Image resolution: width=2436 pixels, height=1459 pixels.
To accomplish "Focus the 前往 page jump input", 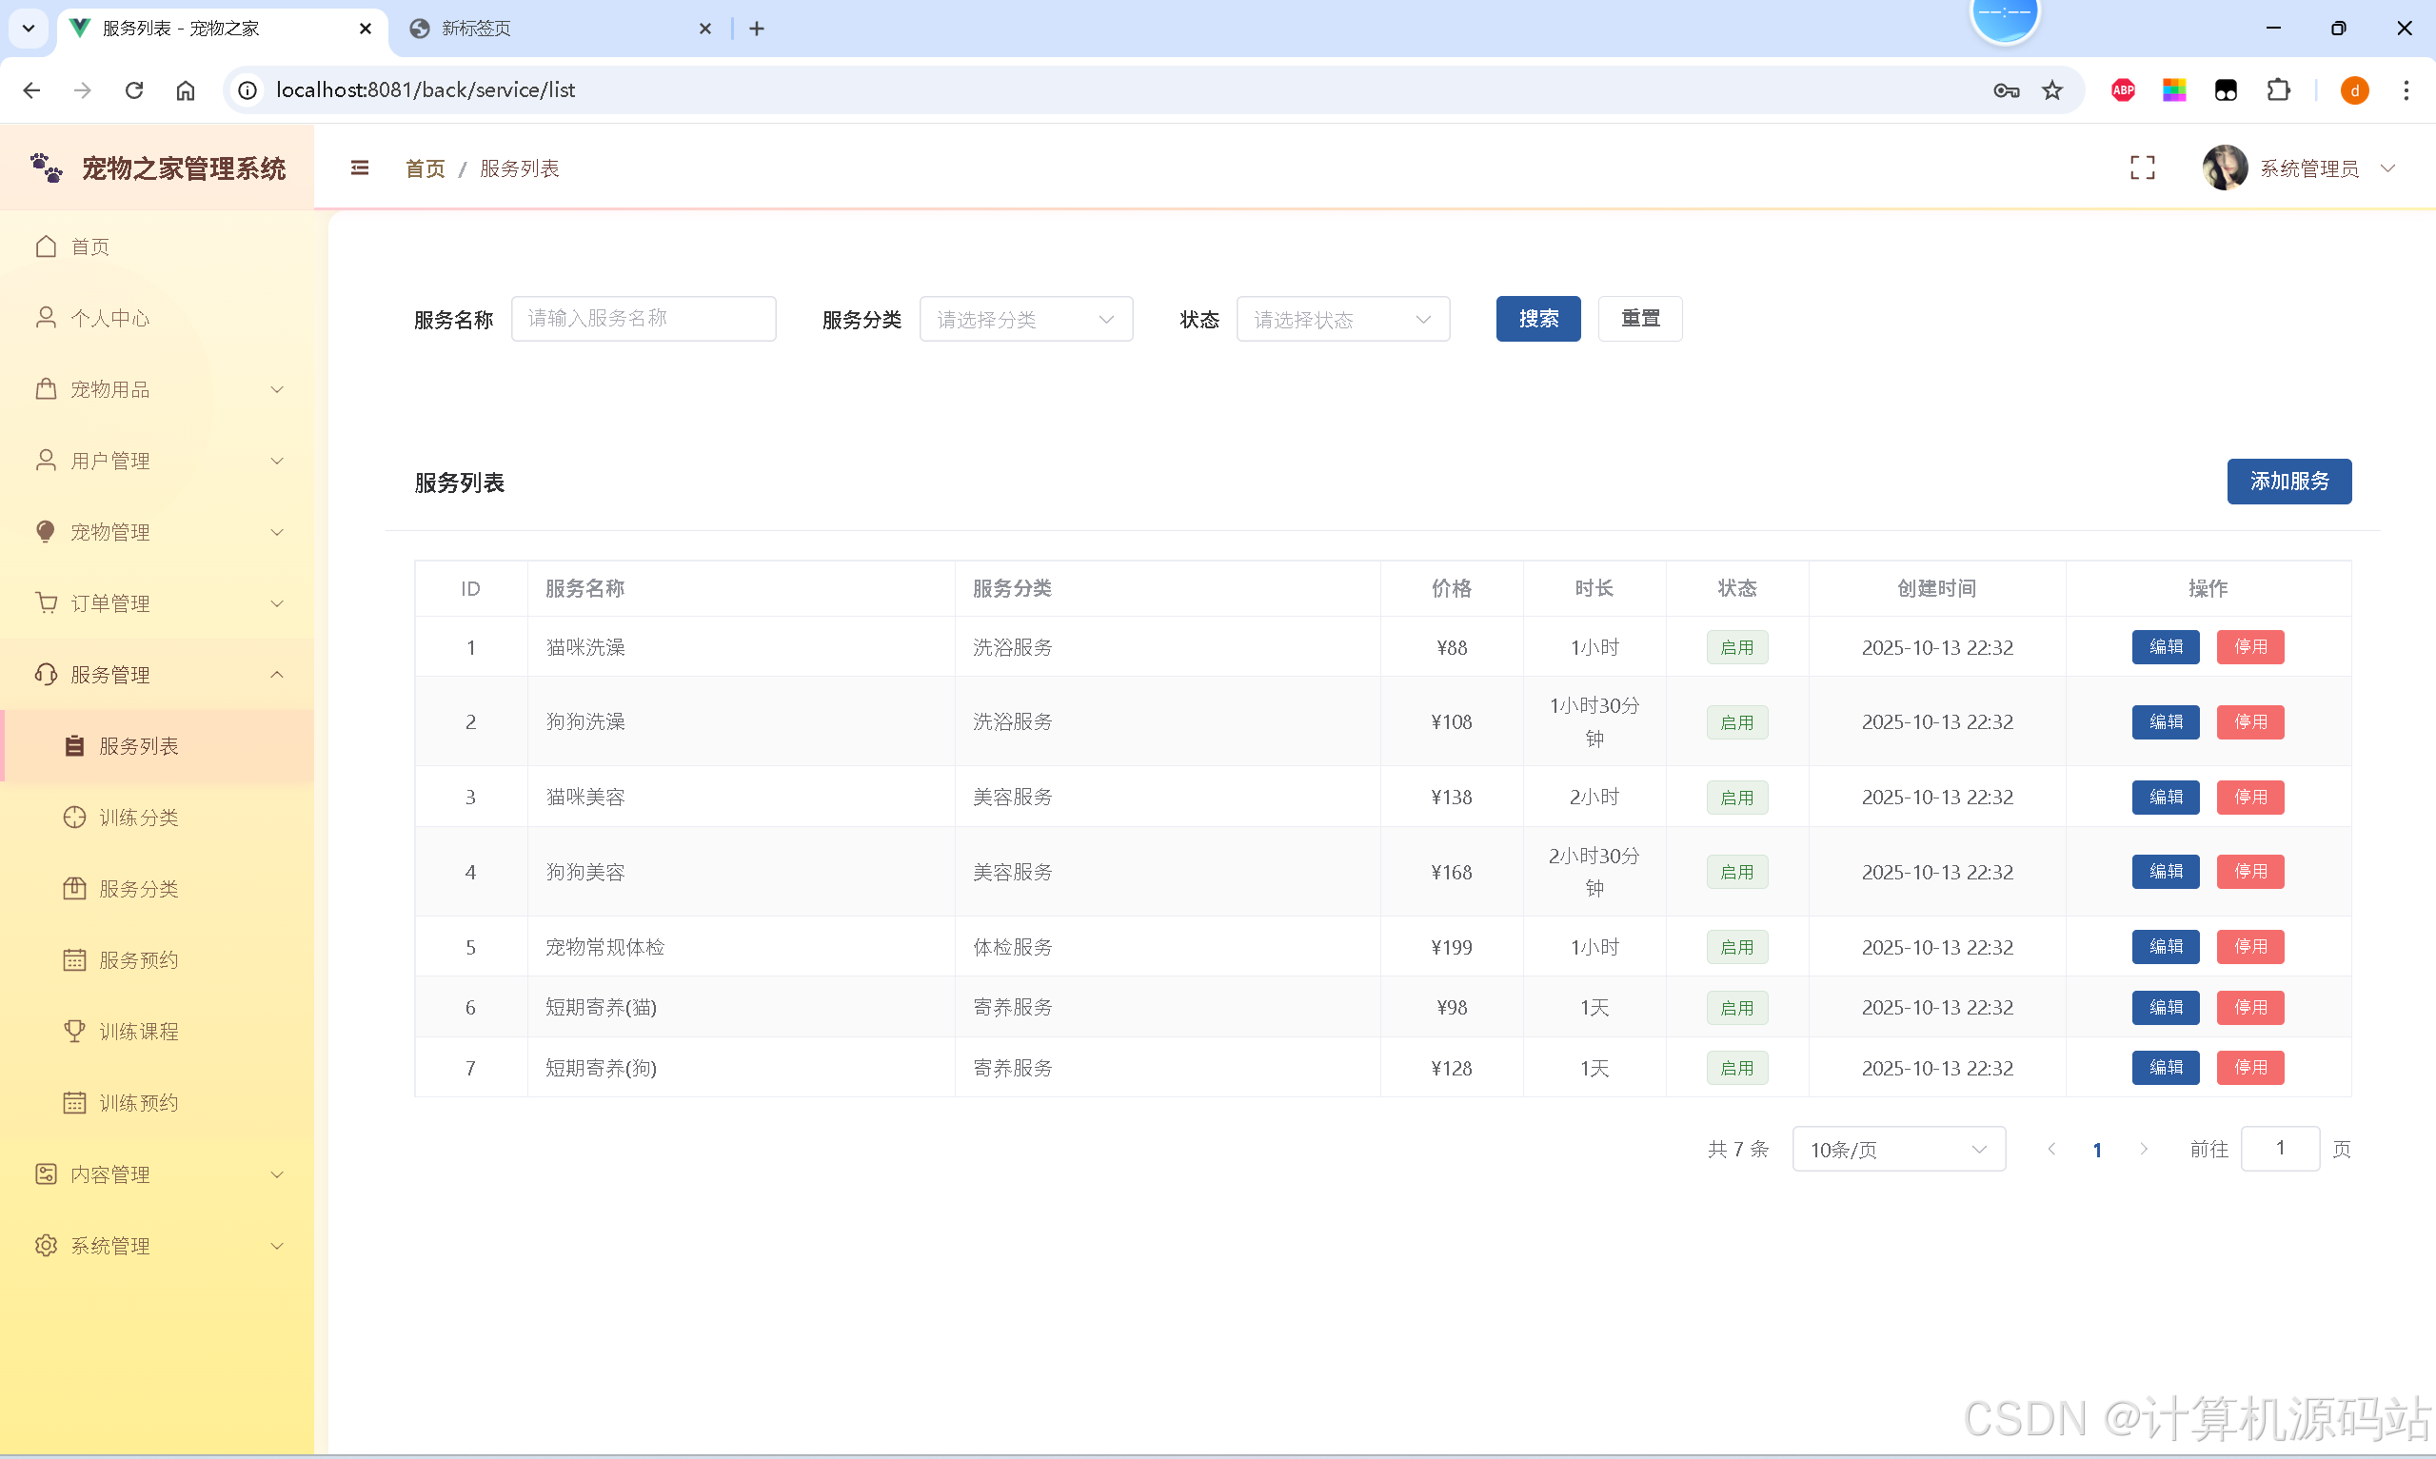I will (x=2279, y=1149).
